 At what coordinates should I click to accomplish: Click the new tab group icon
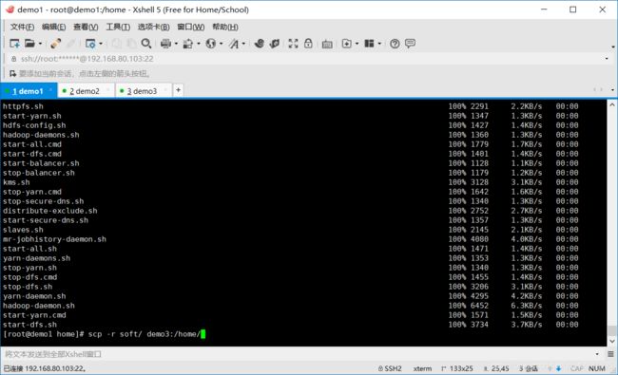(x=346, y=44)
